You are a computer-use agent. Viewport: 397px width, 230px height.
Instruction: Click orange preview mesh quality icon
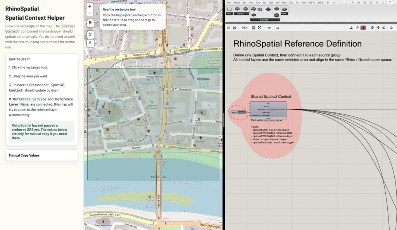[x=384, y=28]
